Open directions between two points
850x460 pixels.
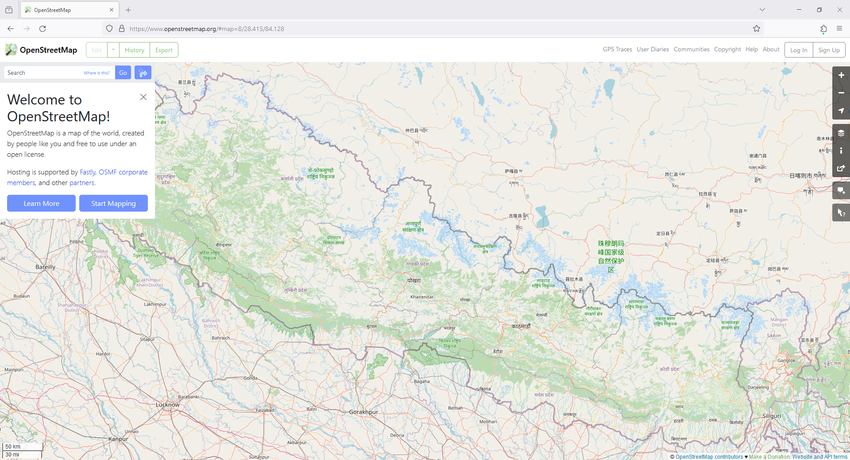pyautogui.click(x=143, y=73)
